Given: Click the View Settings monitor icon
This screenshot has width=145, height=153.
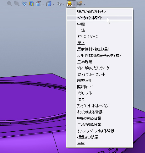Looking at the screenshot, I should 80,4.
